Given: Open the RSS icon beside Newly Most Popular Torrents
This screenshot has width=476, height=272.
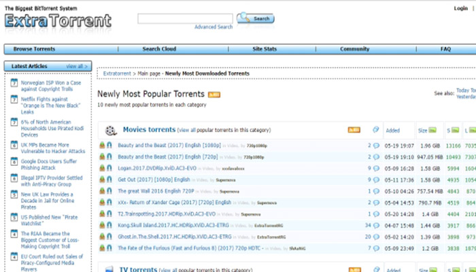Looking at the screenshot, I should [x=214, y=95].
